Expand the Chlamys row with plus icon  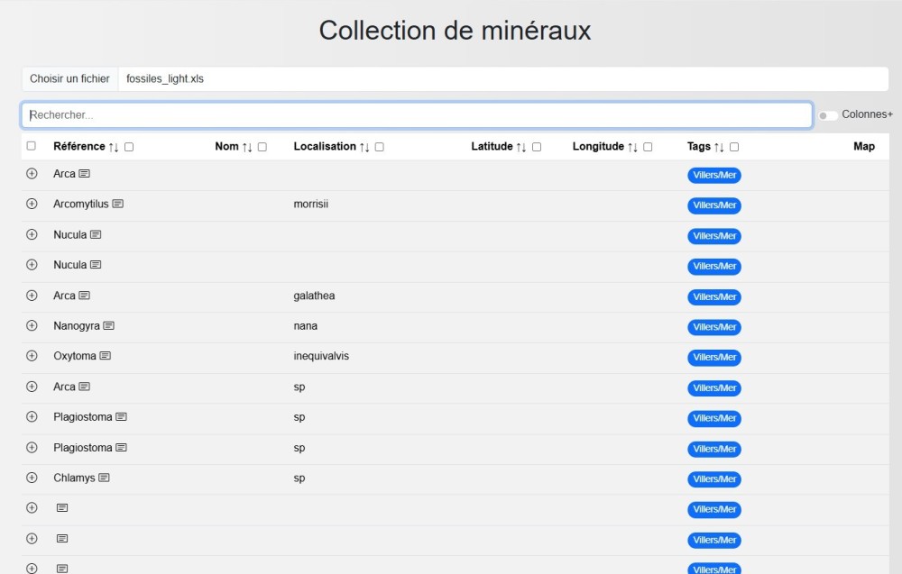[32, 478]
